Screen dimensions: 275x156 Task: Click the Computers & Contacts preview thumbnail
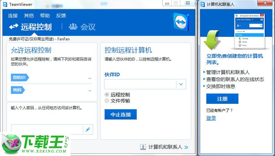click(249, 31)
